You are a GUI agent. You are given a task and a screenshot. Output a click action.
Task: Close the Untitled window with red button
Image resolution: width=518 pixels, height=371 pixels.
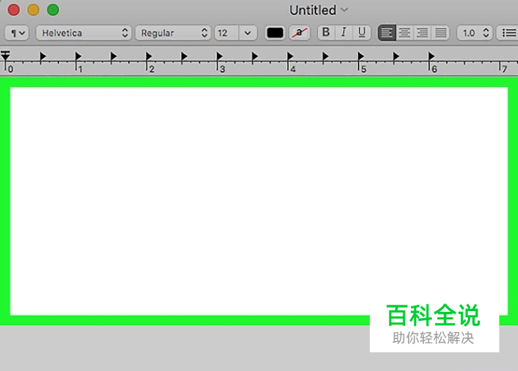(x=14, y=10)
